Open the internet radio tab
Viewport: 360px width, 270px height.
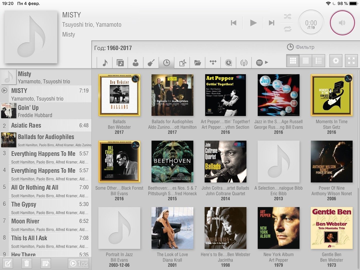click(x=244, y=62)
